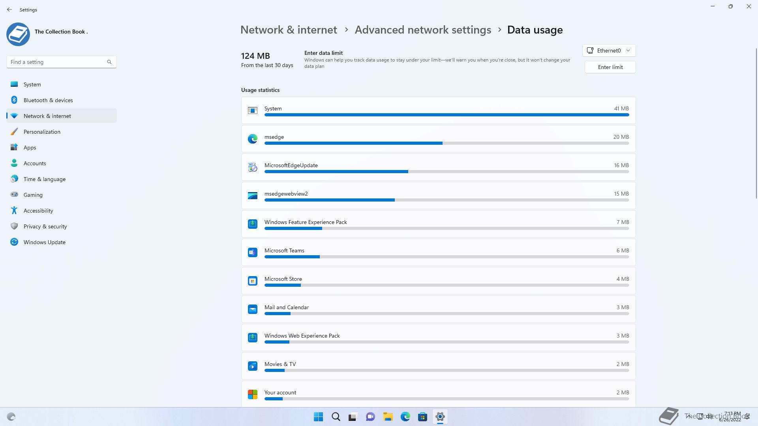
Task: Click the Data usage page title
Action: tap(535, 30)
